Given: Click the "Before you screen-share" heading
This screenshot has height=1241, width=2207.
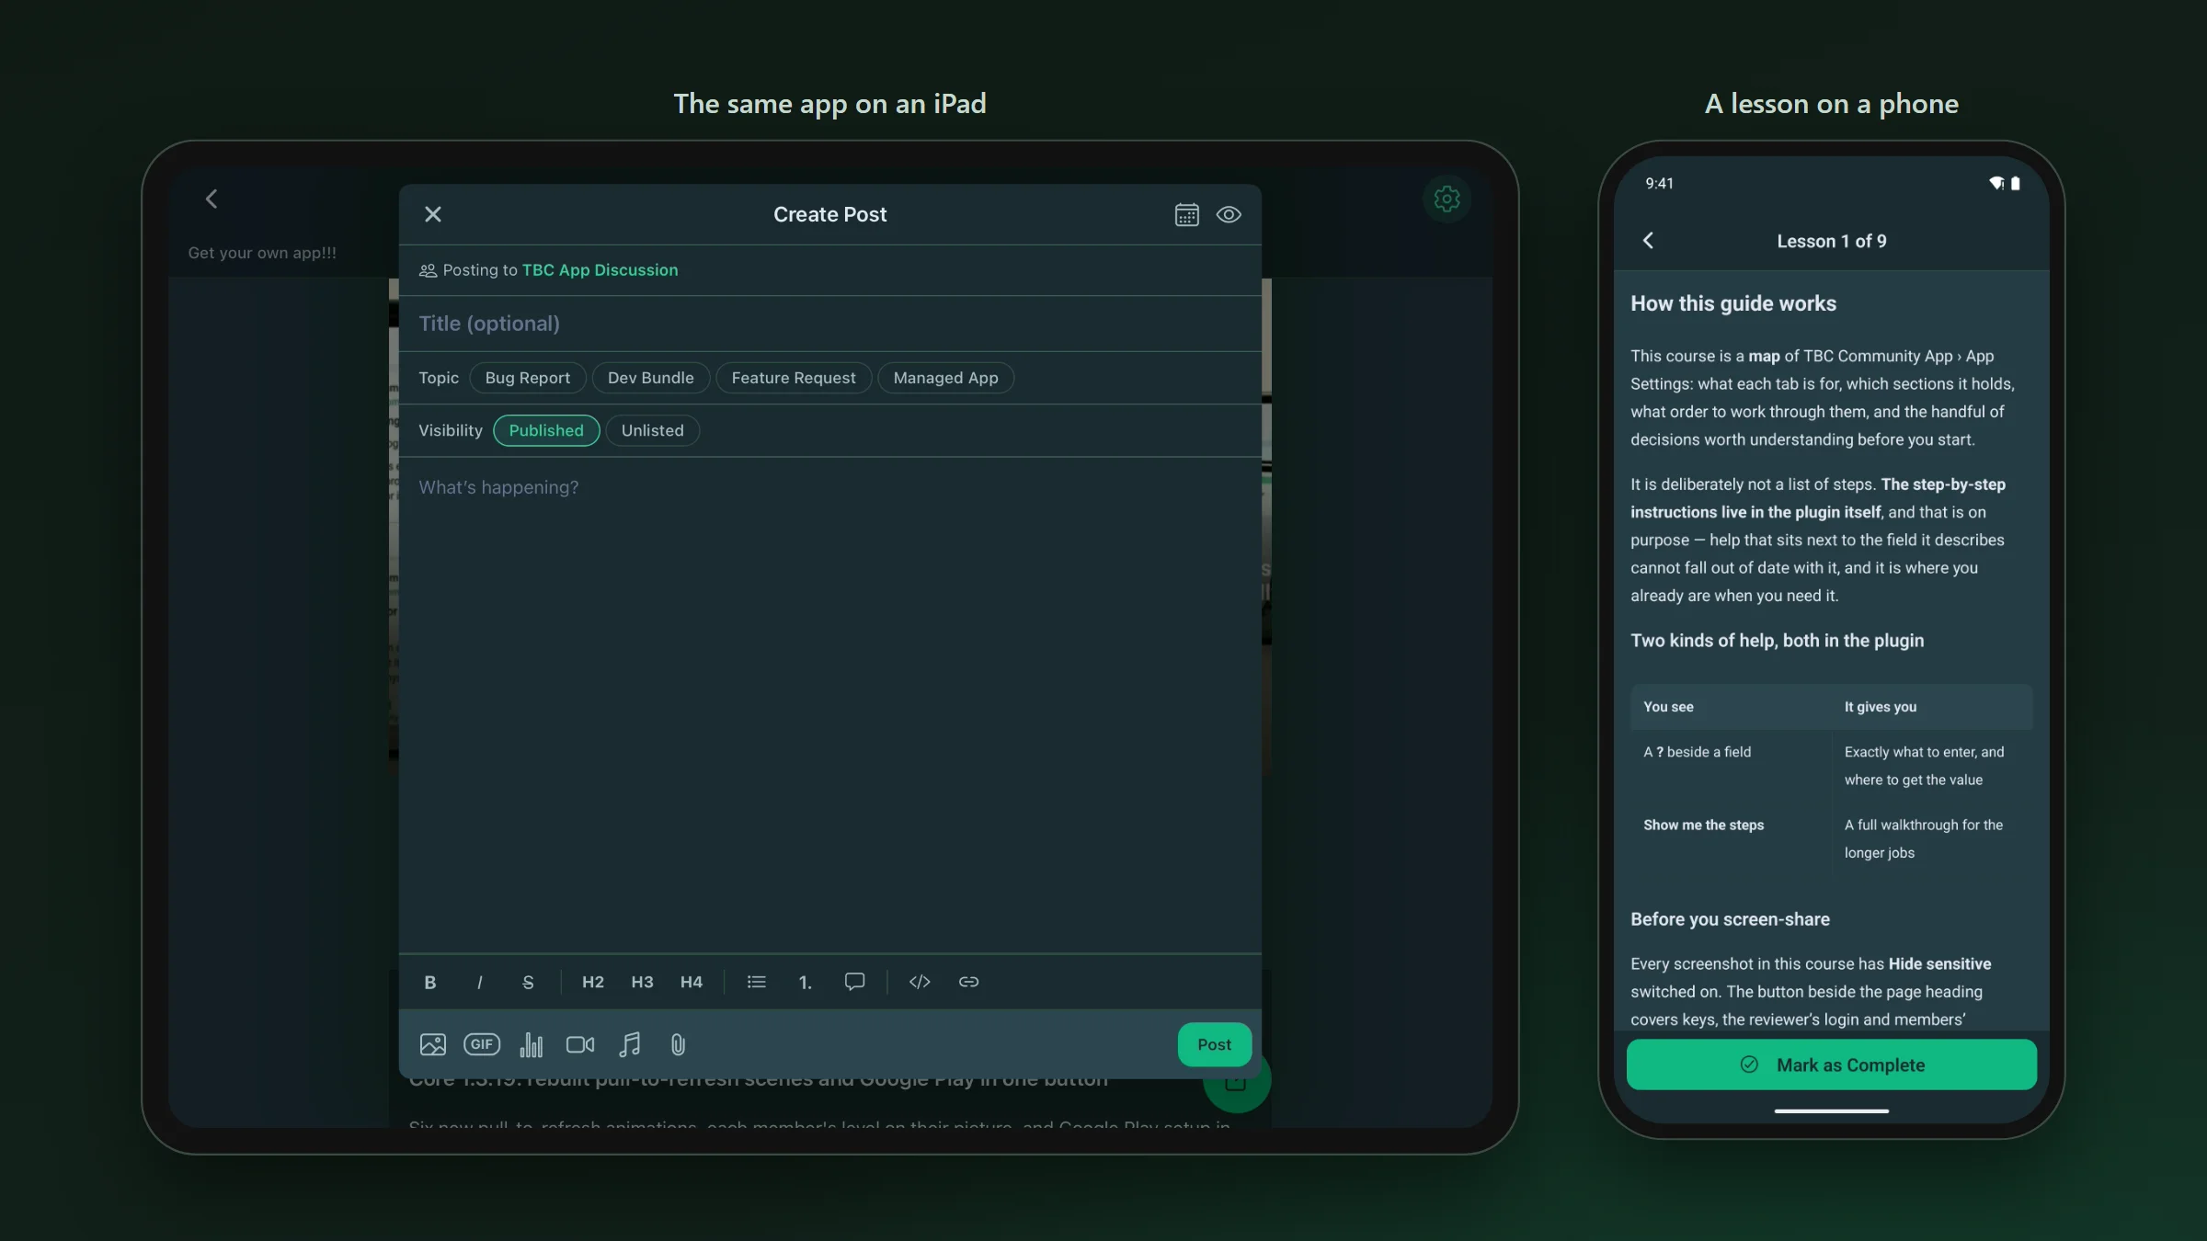Looking at the screenshot, I should click(x=1730, y=919).
